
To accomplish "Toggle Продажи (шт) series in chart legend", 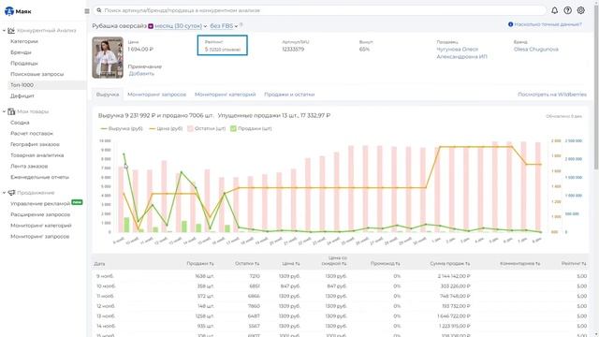I will point(251,128).
